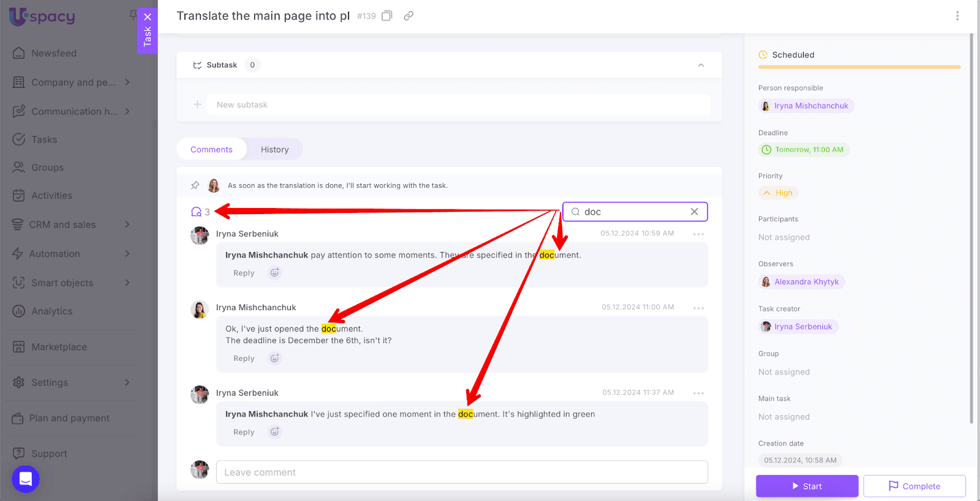Reply to Iryna Mishchanchuk's comment
This screenshot has height=501, width=980.
pos(244,358)
